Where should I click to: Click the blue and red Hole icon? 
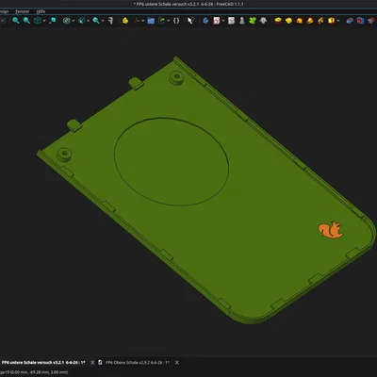(360, 21)
